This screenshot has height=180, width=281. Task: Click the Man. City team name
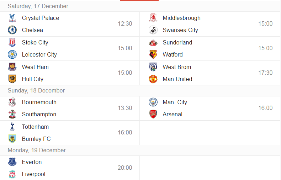tap(175, 102)
